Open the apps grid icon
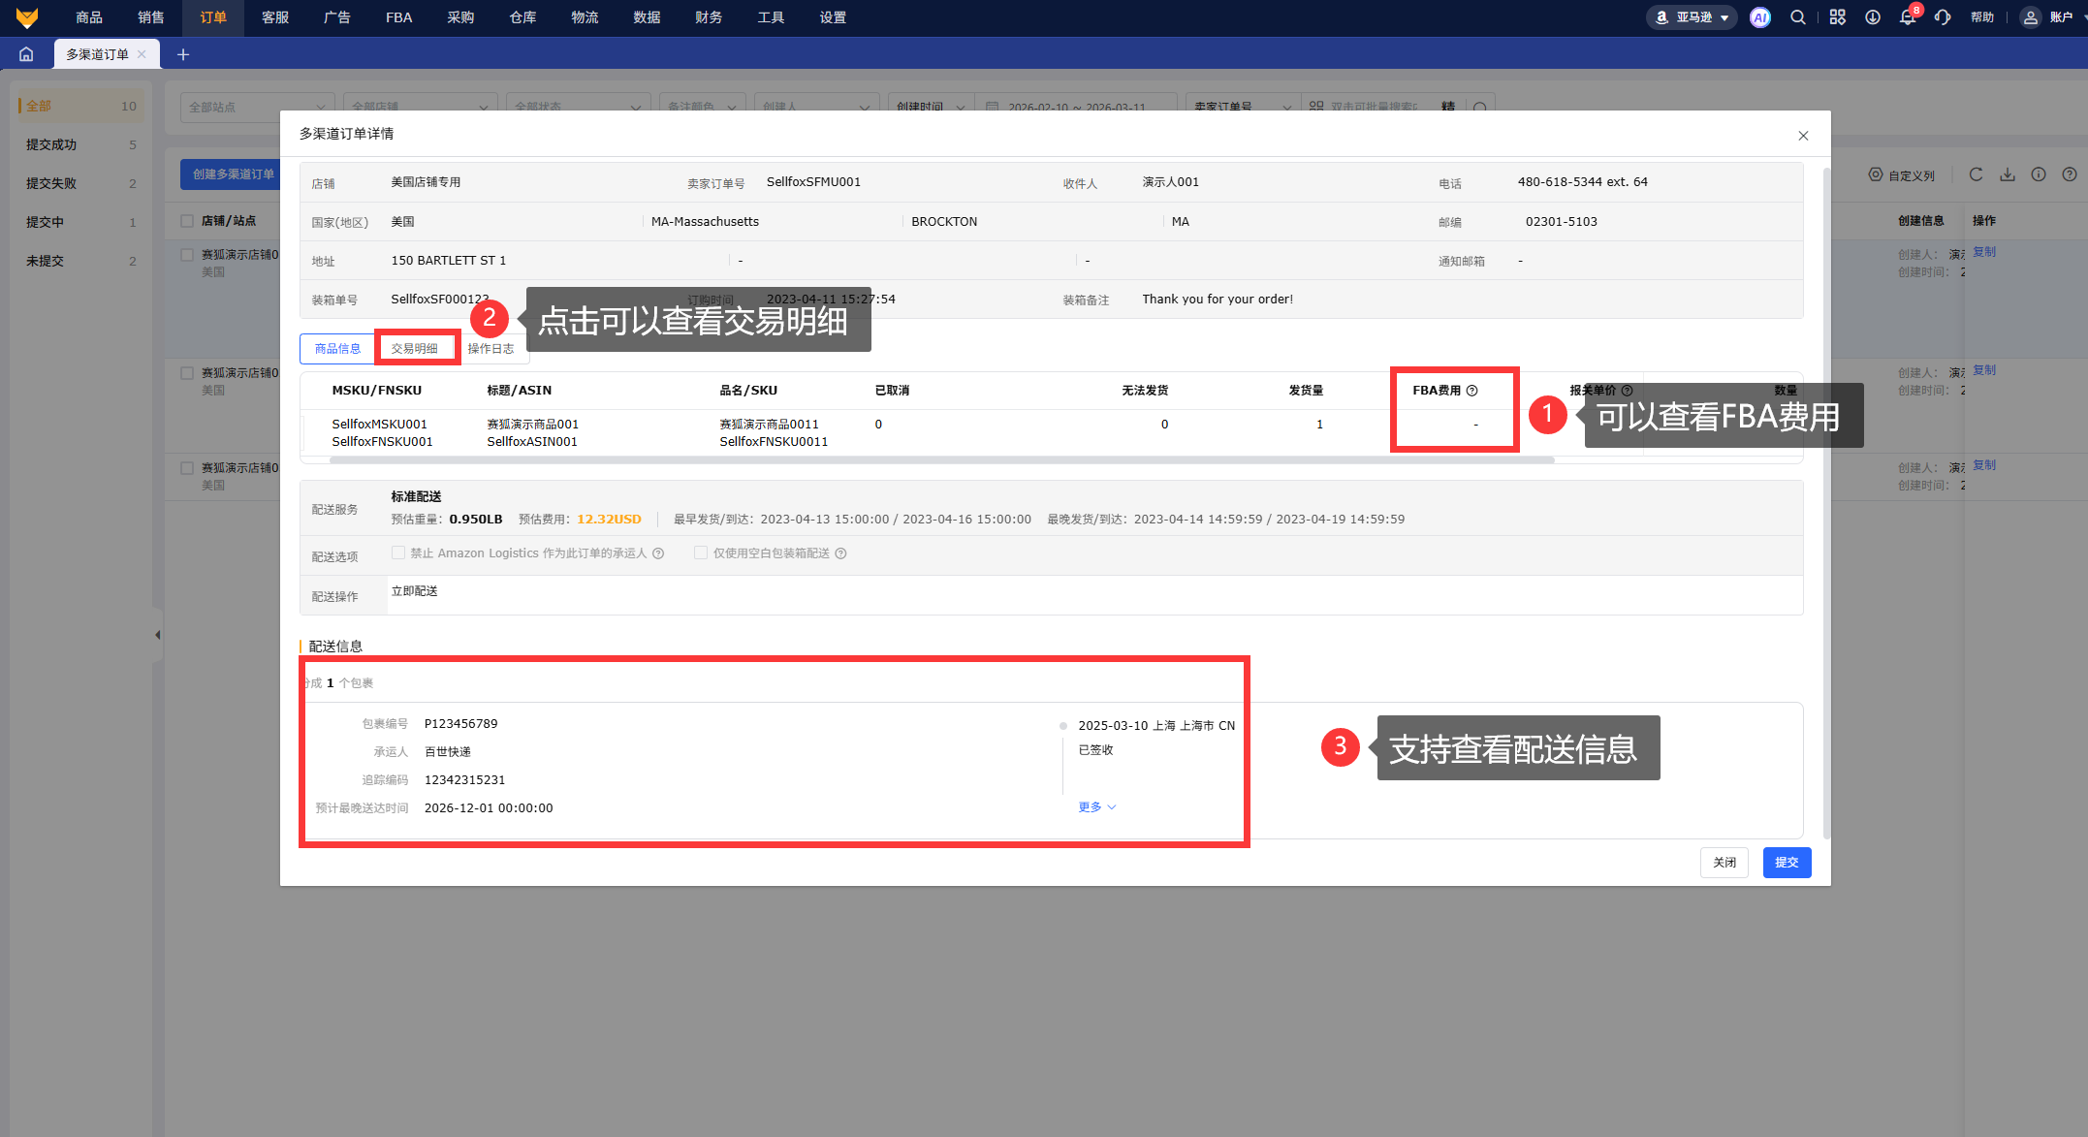This screenshot has width=2088, height=1137. (1837, 17)
